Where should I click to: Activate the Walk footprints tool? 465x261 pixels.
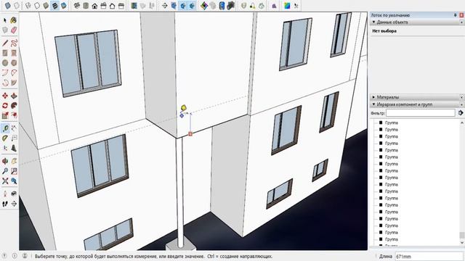[x=5, y=204]
